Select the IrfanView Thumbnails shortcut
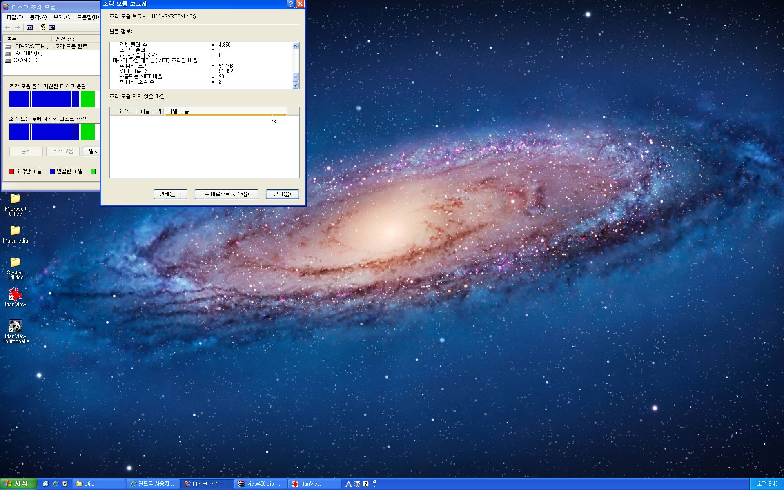This screenshot has height=490, width=784. pos(16,331)
